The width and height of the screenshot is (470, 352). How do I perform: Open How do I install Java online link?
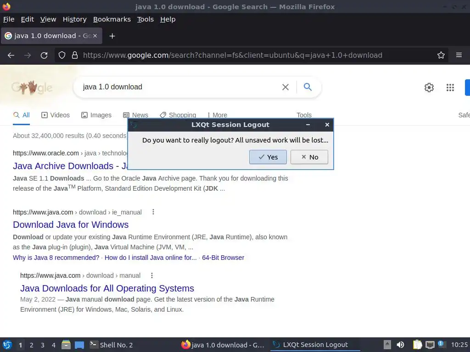pos(151,258)
